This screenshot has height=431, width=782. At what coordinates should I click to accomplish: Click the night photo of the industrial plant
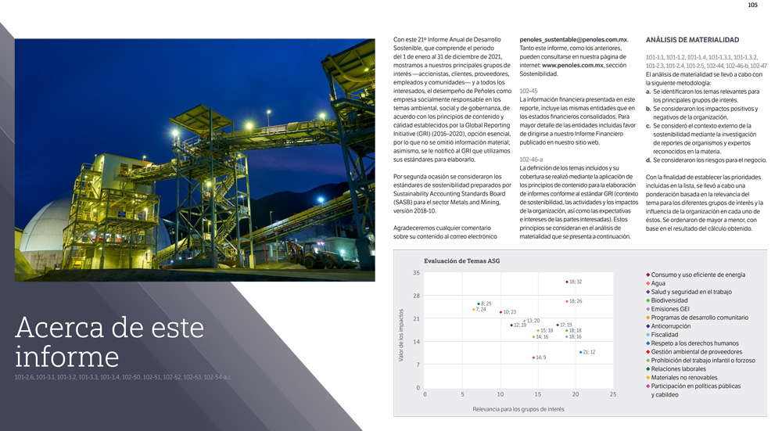195,160
